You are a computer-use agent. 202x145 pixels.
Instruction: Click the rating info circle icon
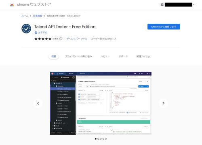61,39
